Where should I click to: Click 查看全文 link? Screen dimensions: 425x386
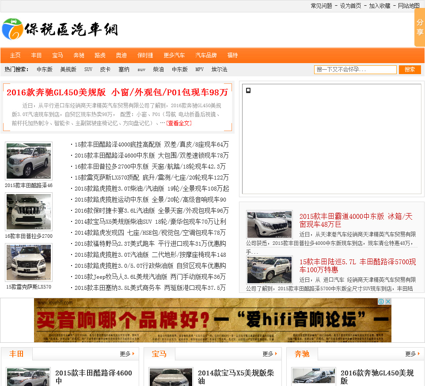click(179, 123)
